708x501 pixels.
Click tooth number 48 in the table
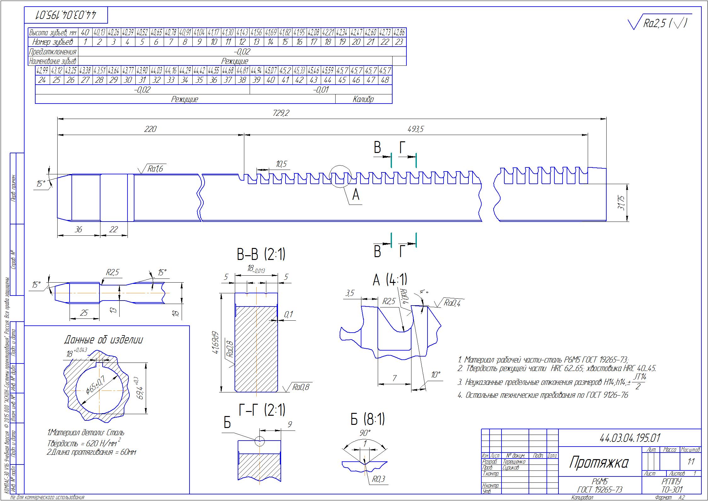click(x=385, y=80)
